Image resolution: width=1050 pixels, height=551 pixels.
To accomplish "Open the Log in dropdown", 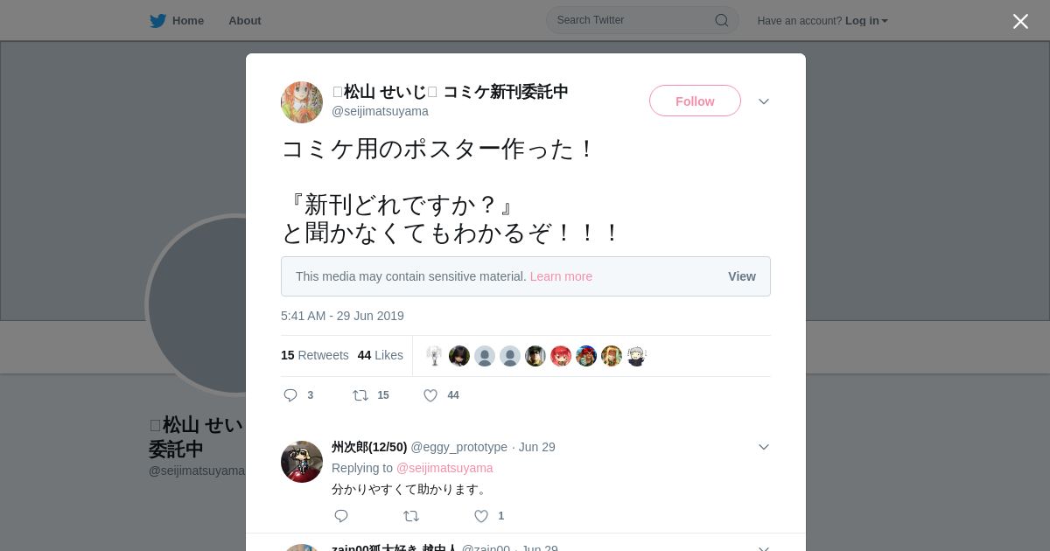I will point(866,21).
